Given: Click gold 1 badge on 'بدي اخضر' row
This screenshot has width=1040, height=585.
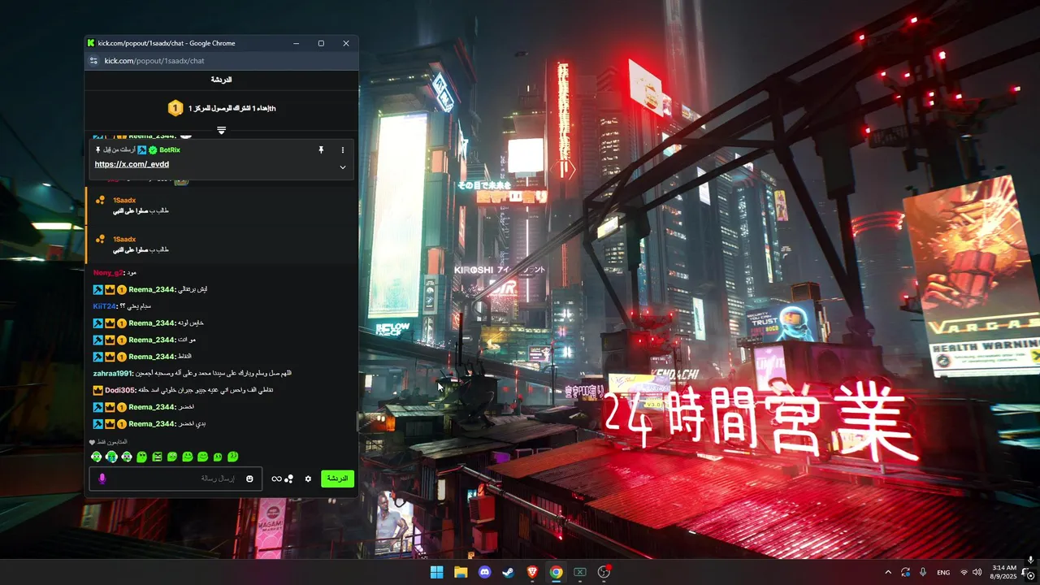Looking at the screenshot, I should 121,424.
